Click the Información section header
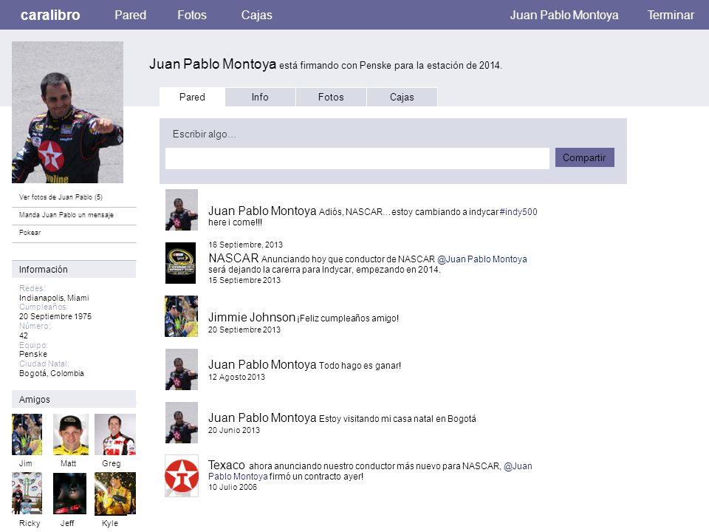 74,269
